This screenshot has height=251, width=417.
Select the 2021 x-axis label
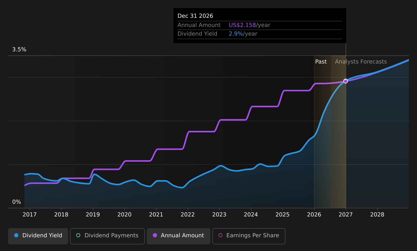[156, 215]
